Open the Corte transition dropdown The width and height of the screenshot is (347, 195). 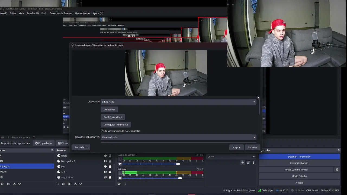pyautogui.click(x=231, y=157)
